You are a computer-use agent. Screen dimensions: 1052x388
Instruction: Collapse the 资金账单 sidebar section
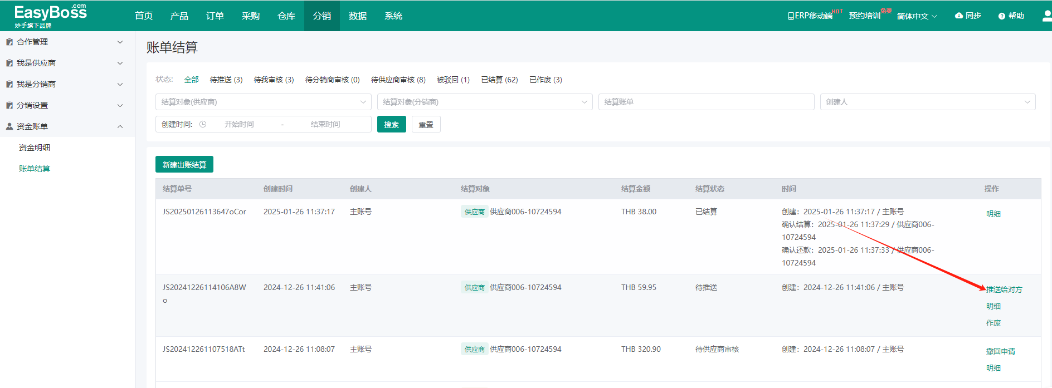pos(120,126)
